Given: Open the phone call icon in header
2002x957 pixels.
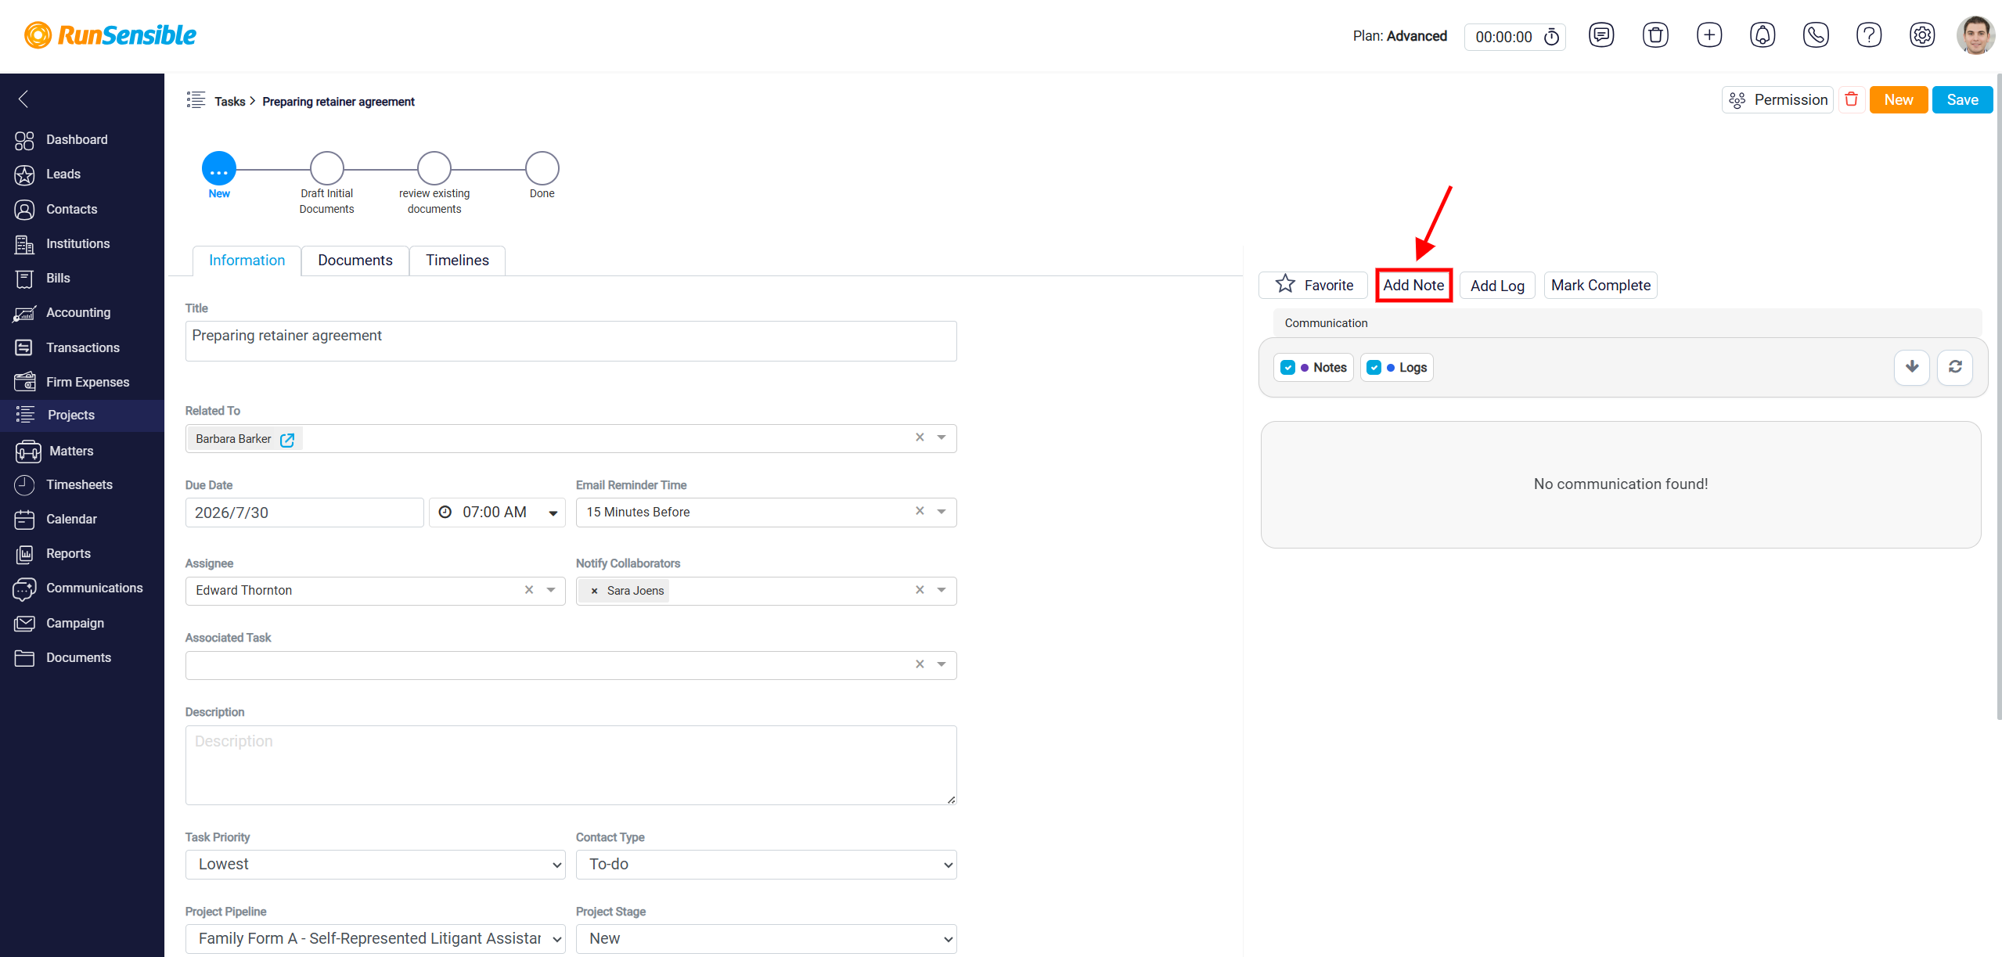Looking at the screenshot, I should point(1816,35).
